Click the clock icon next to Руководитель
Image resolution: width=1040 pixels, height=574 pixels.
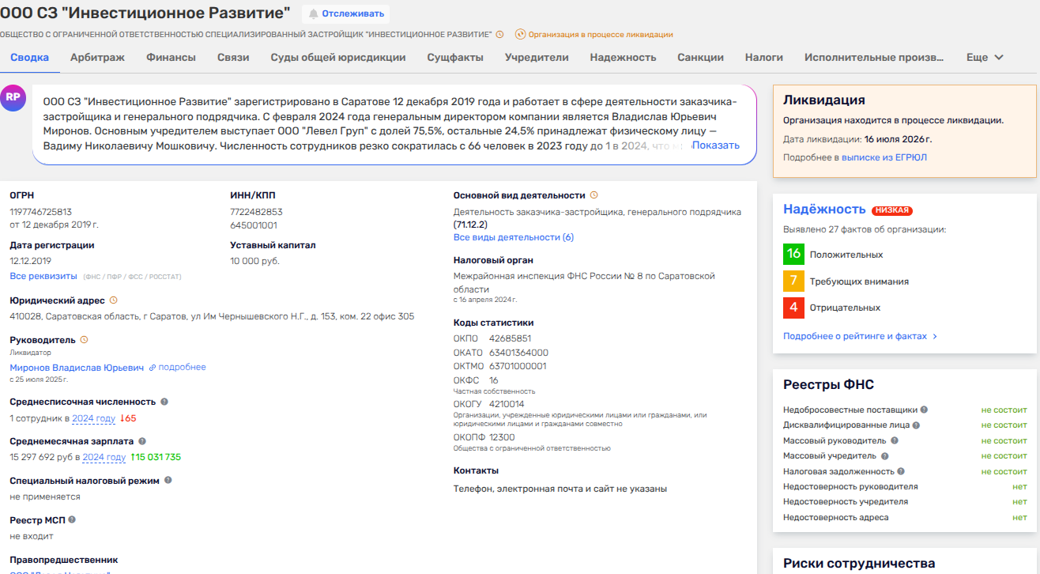pos(85,340)
